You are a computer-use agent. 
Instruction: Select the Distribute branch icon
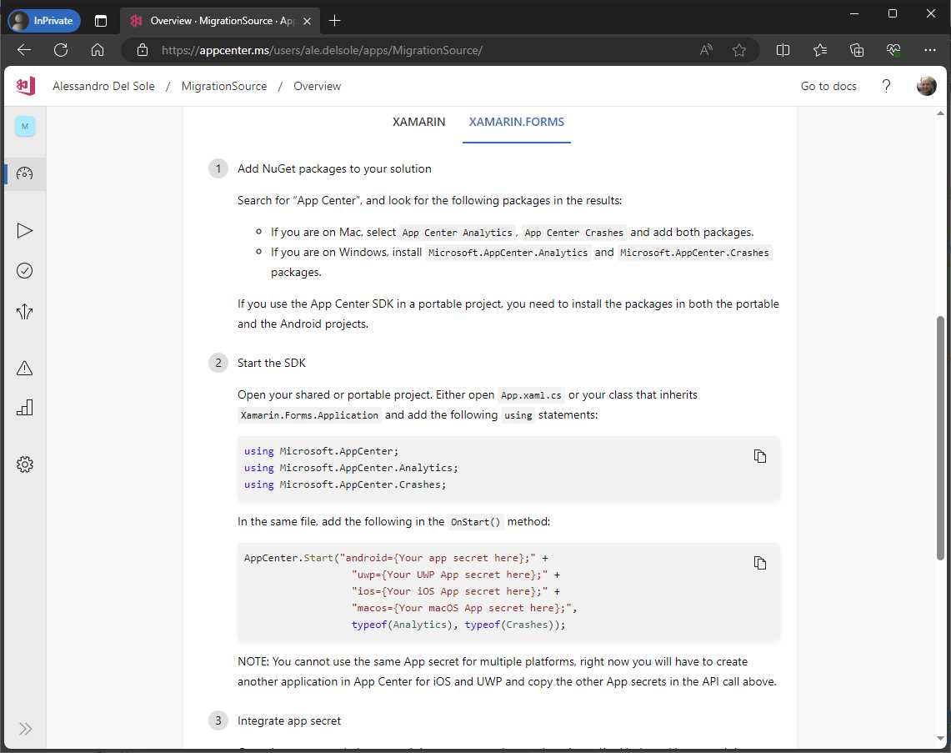pyautogui.click(x=25, y=311)
